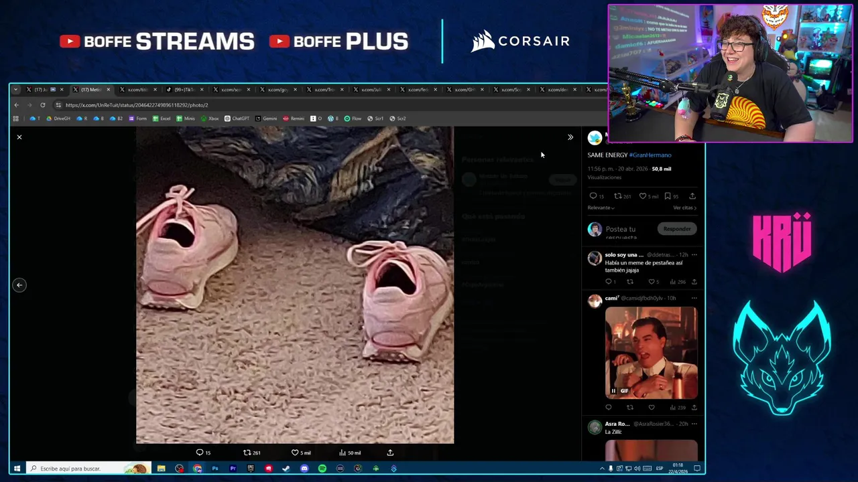
Task: Open the DriveGH bookmark
Action: (x=58, y=118)
